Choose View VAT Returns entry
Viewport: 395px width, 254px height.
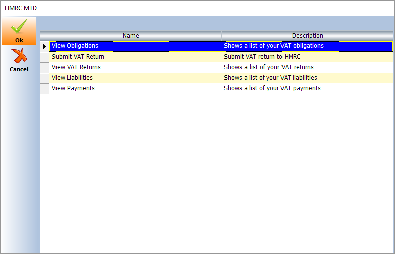click(x=76, y=67)
